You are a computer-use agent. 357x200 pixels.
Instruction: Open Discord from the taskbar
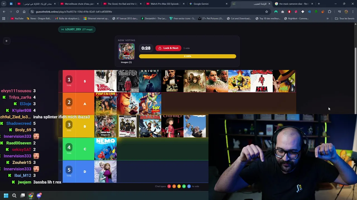[39, 196]
